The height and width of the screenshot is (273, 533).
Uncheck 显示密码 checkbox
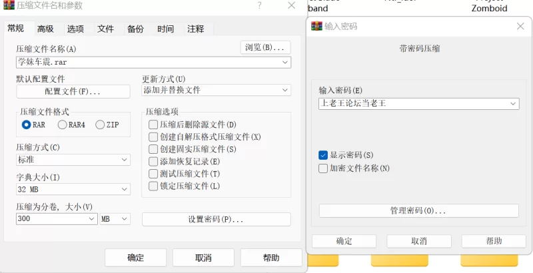coord(323,155)
